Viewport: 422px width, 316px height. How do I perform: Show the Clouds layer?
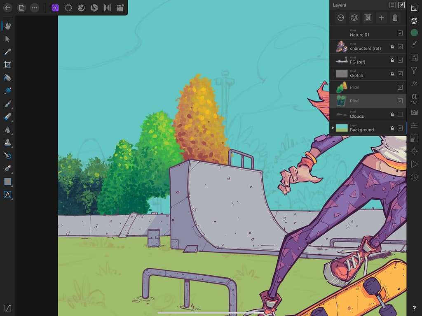click(399, 114)
